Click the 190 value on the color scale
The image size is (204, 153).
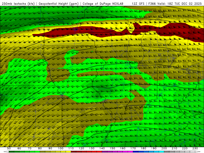[154, 148]
